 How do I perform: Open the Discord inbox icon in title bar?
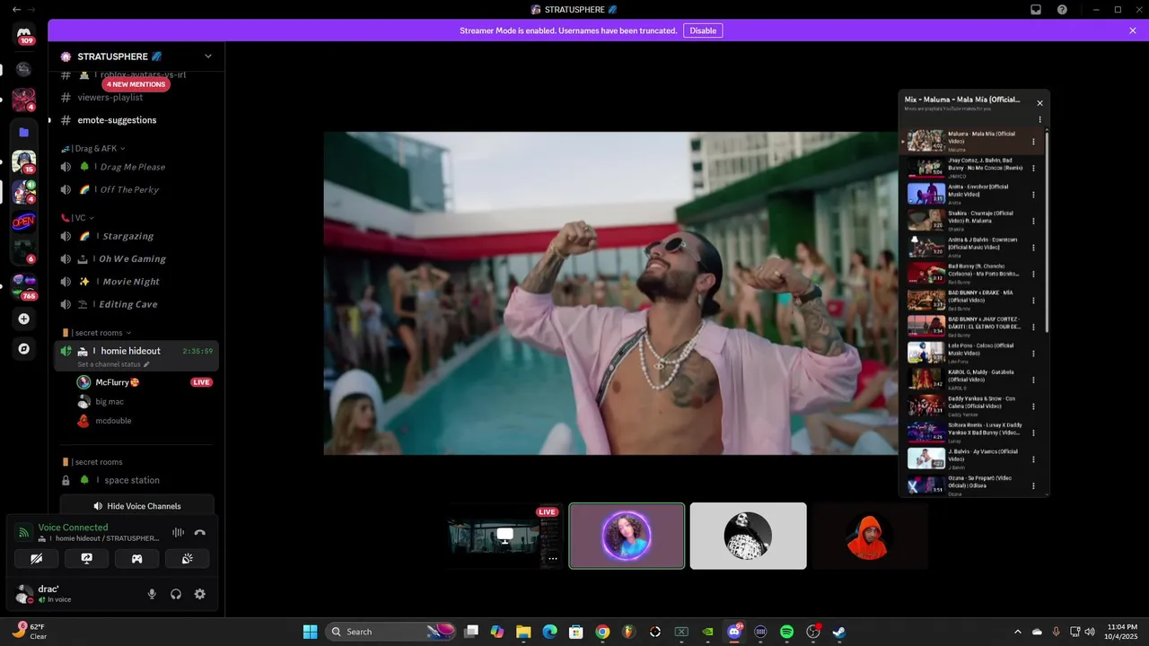coord(1036,9)
